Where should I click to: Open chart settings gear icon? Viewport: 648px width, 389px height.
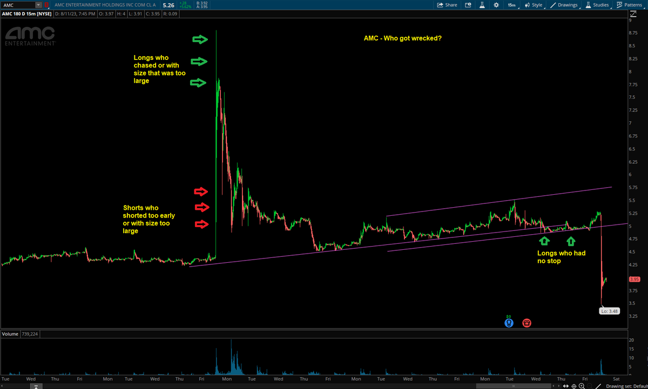(496, 5)
